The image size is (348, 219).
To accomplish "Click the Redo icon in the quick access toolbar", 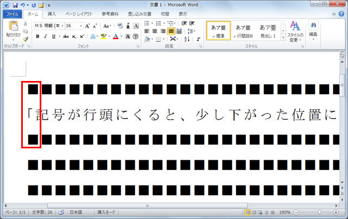I will point(34,5).
